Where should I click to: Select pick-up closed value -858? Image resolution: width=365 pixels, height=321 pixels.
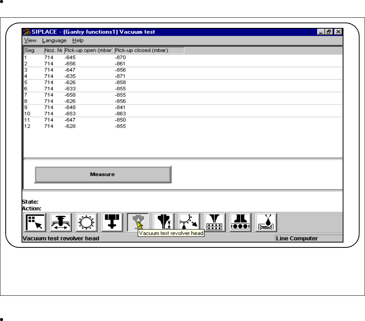click(121, 83)
